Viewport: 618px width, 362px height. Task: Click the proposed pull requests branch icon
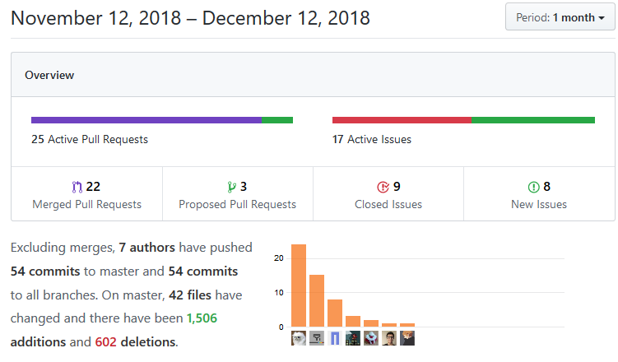coord(232,187)
